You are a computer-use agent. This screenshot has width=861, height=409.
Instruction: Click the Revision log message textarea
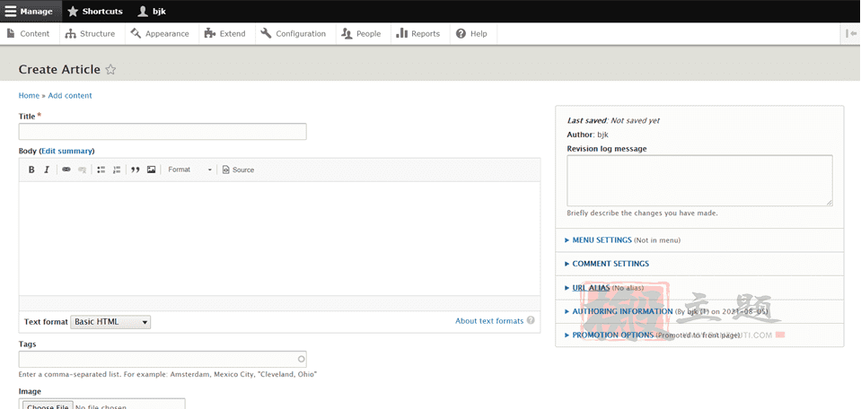699,180
